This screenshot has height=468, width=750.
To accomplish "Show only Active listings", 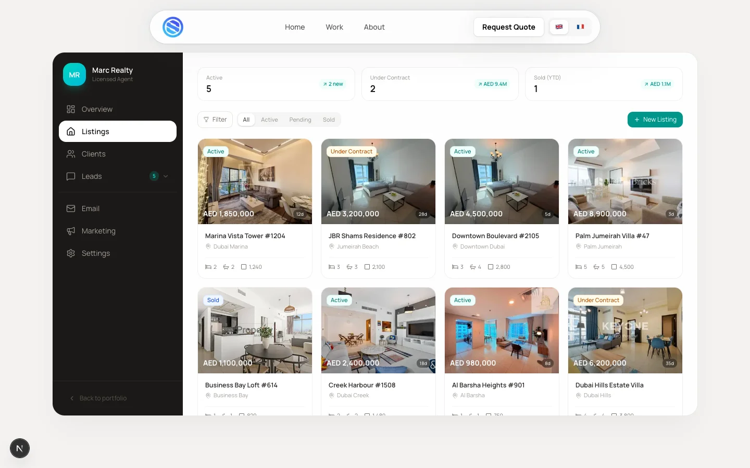I will (x=269, y=120).
